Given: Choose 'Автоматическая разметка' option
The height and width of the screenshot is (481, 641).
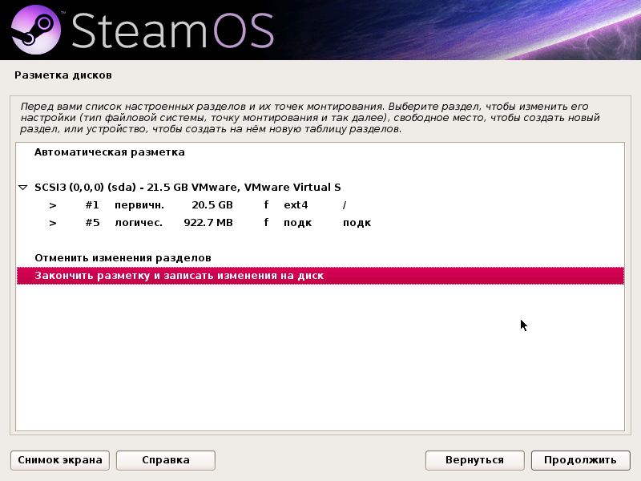Looking at the screenshot, I should pos(320,152).
